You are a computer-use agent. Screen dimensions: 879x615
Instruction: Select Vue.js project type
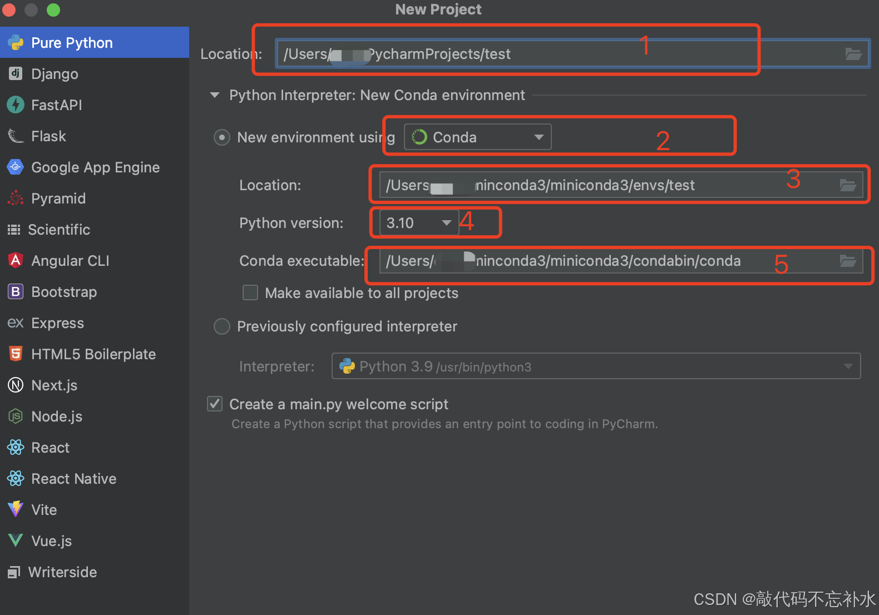click(x=95, y=540)
